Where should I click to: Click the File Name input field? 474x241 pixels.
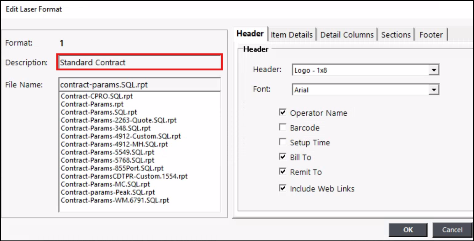(x=140, y=85)
